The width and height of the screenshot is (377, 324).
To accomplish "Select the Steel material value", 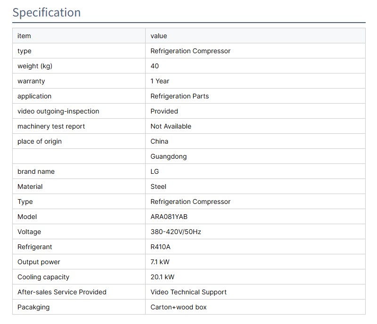I will (x=158, y=186).
